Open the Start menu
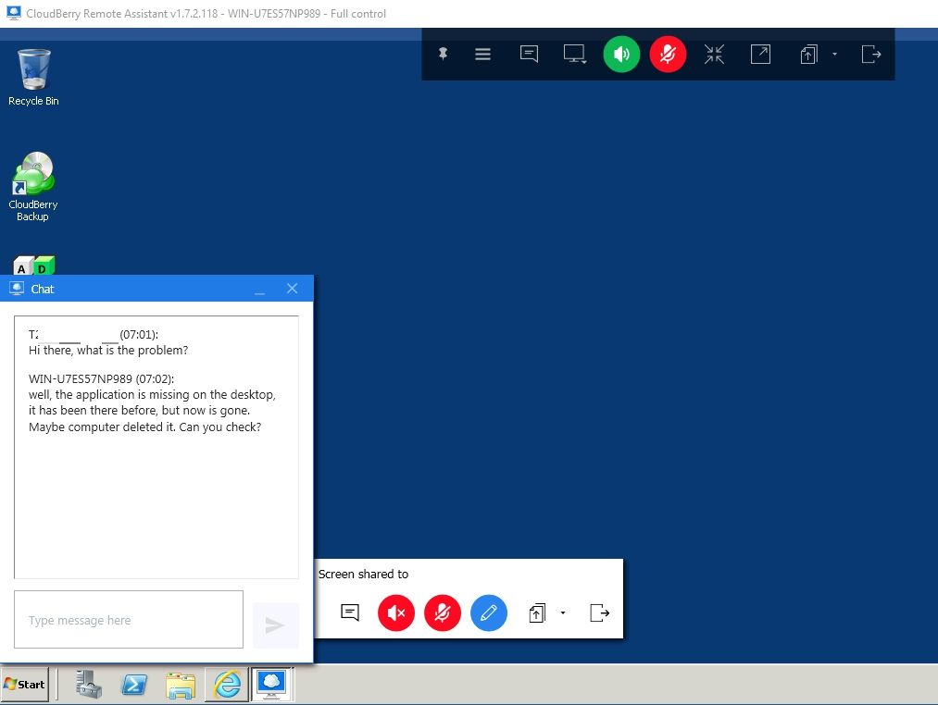 click(25, 685)
